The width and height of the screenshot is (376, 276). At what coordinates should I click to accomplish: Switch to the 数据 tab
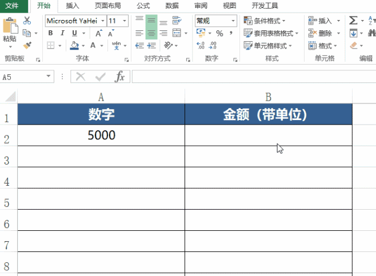click(172, 6)
